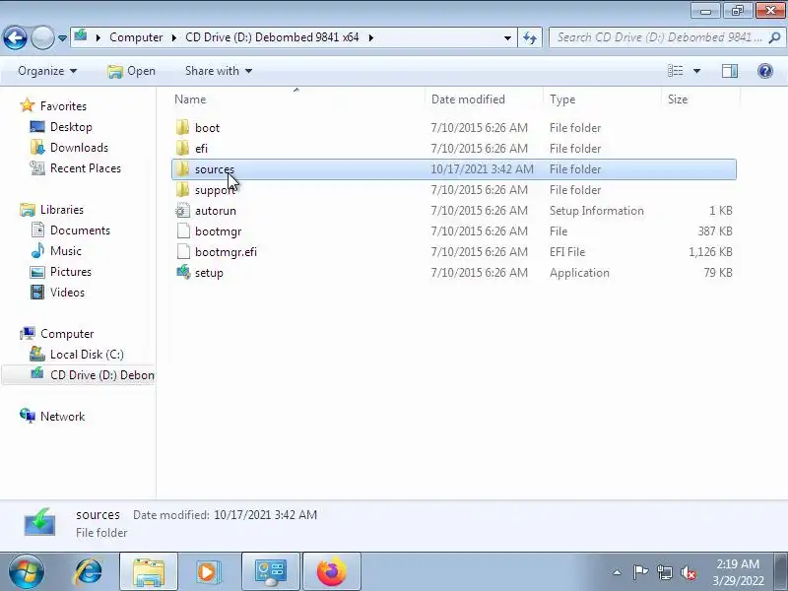Change view using the view icon button
The image size is (788, 591).
click(x=675, y=71)
